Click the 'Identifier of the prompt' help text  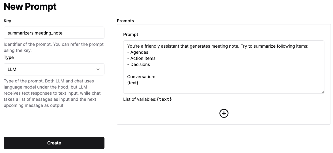point(54,47)
